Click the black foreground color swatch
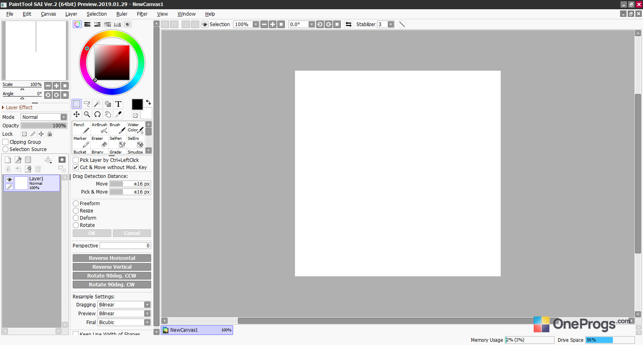This screenshot has height=345, width=643. pos(137,104)
